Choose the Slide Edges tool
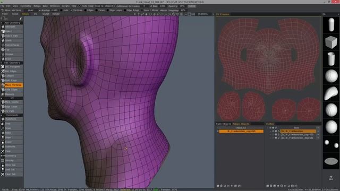340x191 pixels. pyautogui.click(x=12, y=90)
